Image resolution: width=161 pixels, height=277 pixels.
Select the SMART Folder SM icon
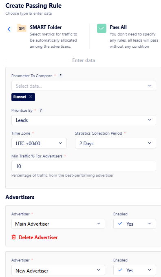coord(22,28)
